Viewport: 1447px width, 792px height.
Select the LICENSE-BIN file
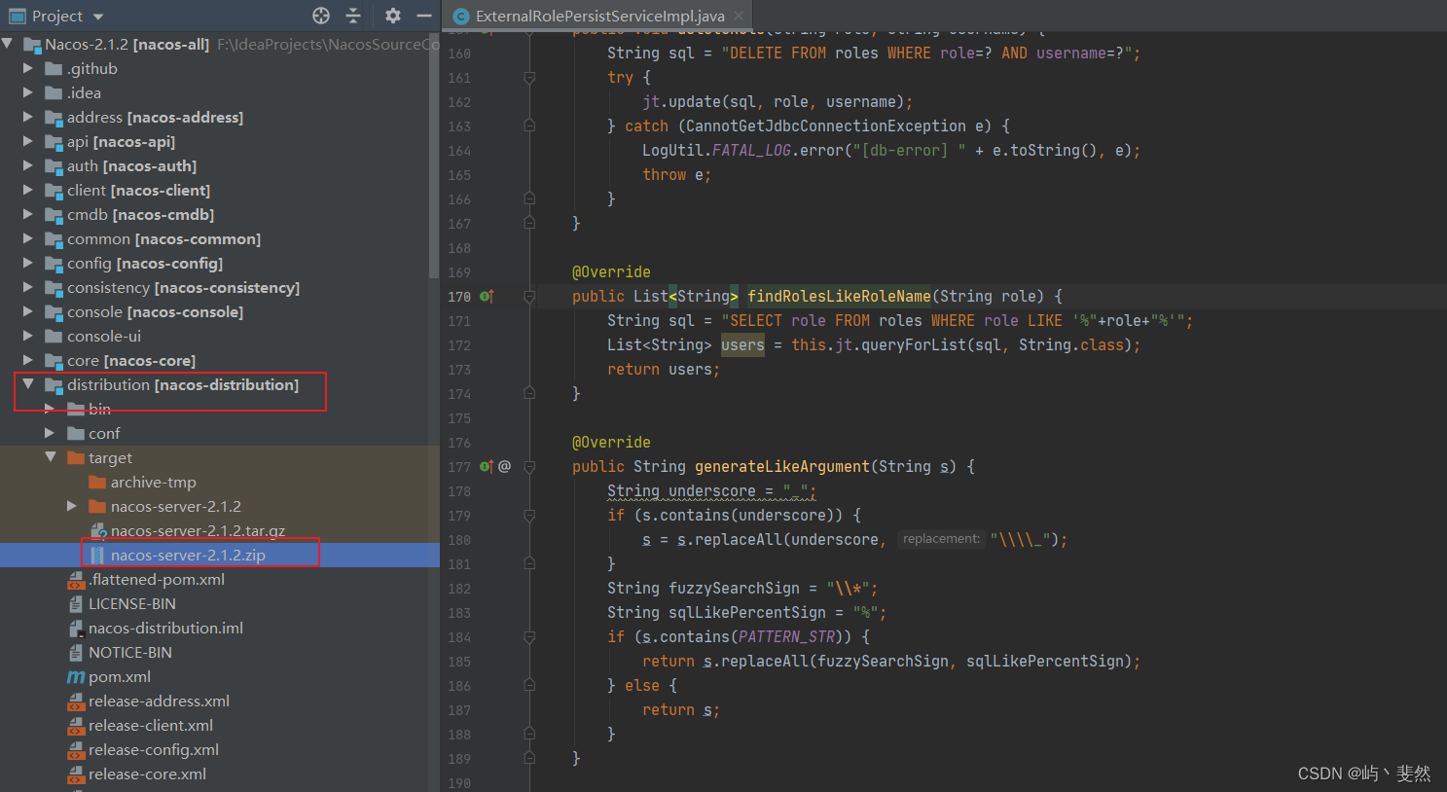coord(132,603)
